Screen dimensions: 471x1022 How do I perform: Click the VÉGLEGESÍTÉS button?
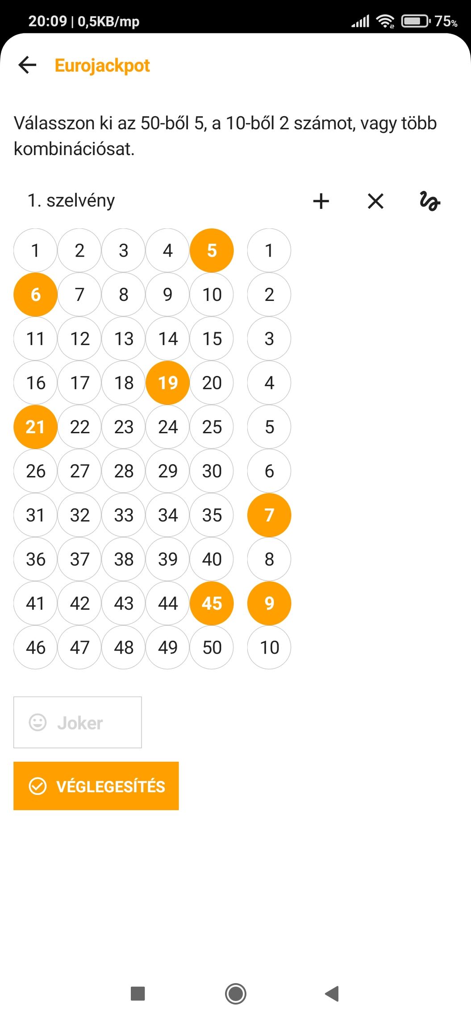96,786
